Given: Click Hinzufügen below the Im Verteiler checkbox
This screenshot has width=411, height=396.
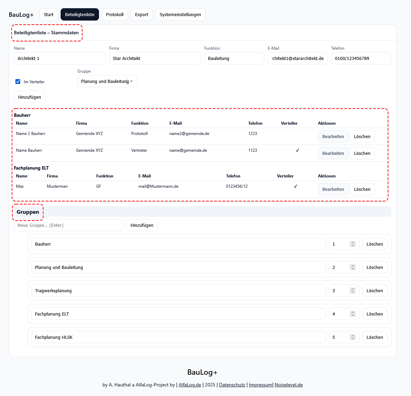Looking at the screenshot, I should [29, 97].
